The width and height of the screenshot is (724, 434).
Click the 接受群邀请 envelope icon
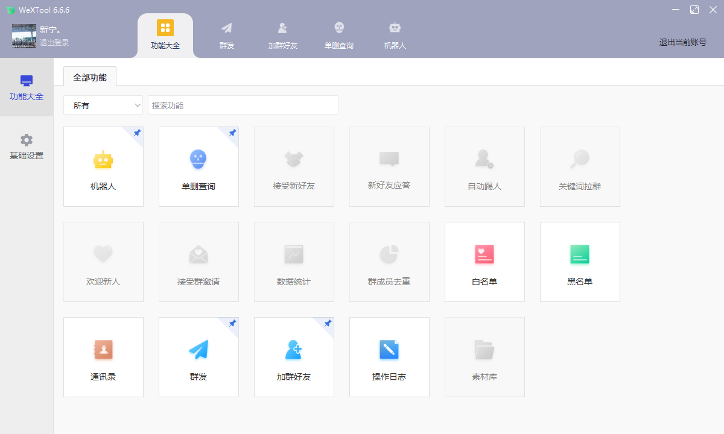(x=198, y=254)
